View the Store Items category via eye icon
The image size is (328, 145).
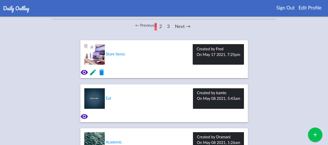[x=84, y=72]
